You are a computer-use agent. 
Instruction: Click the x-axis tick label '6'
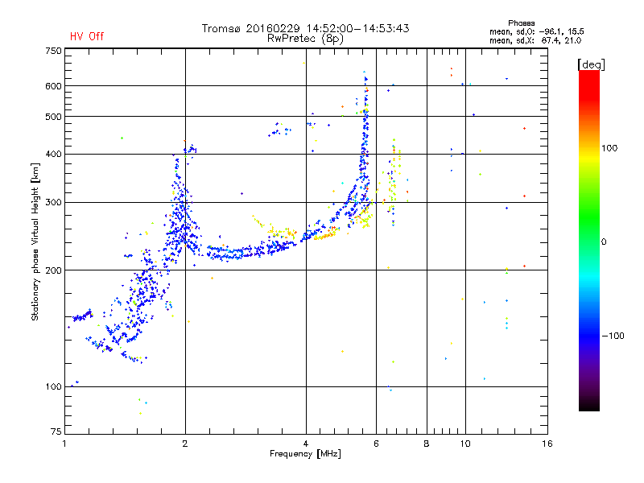point(376,444)
